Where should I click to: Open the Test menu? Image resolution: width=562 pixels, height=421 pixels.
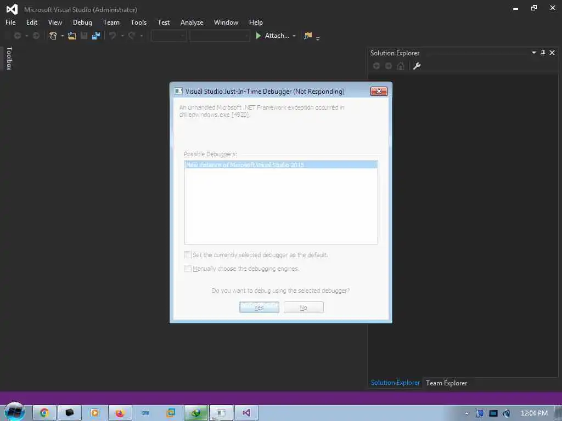[164, 22]
